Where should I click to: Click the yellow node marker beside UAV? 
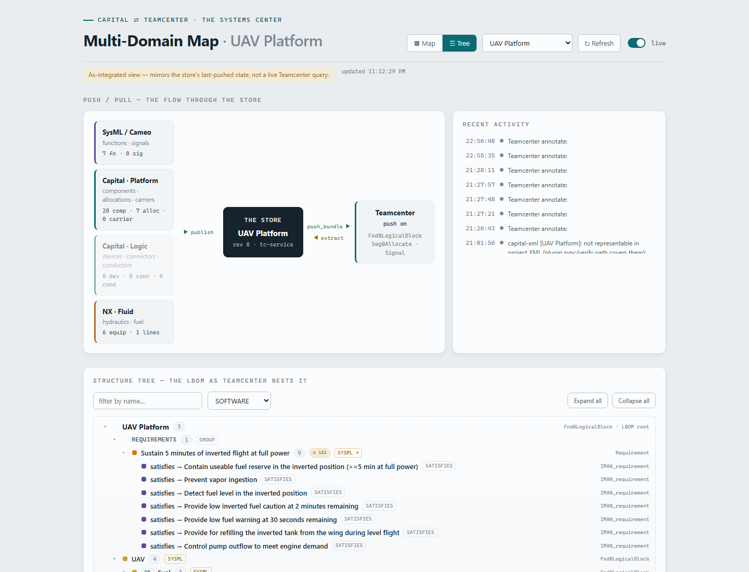tap(125, 559)
